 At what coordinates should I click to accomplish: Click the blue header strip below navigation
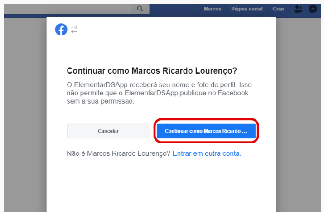[x=25, y=16]
